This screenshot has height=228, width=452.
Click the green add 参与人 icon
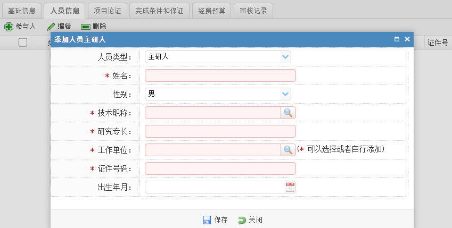tap(9, 26)
